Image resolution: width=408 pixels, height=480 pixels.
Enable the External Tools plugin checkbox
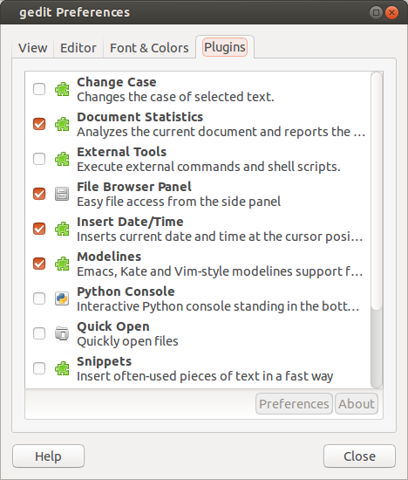[39, 159]
